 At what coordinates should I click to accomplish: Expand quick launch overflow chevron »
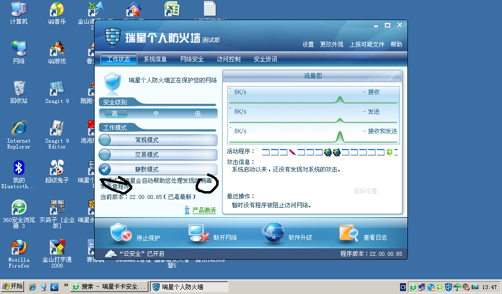(x=66, y=285)
